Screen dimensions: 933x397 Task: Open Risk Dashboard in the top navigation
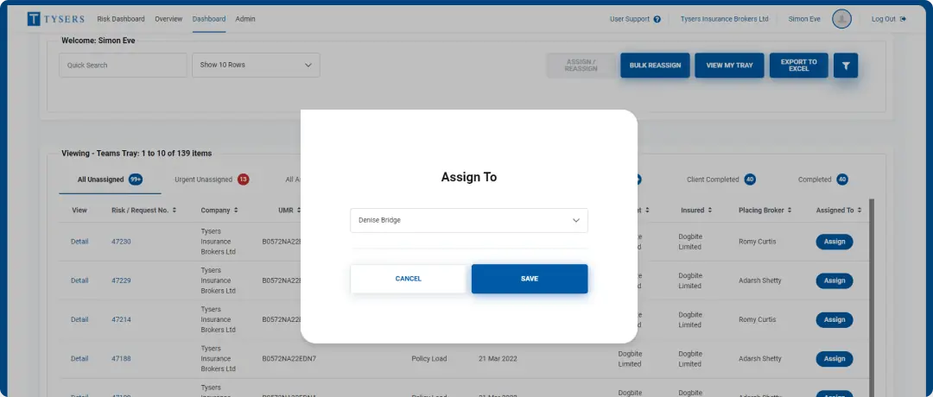[121, 19]
